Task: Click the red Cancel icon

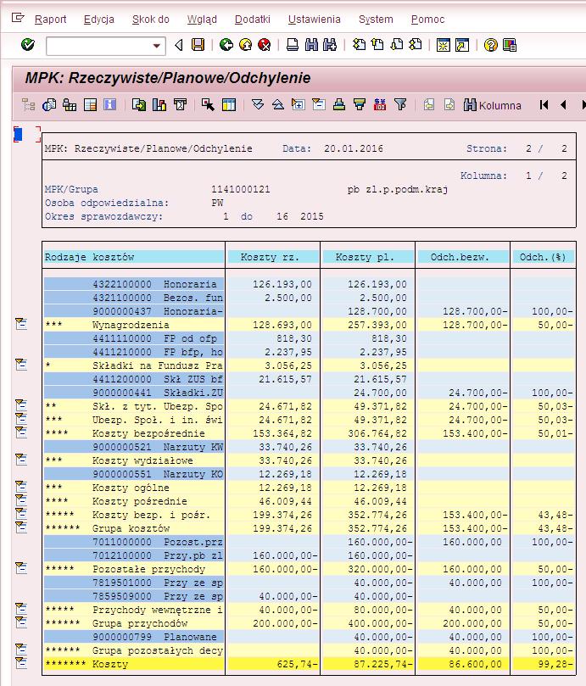Action: [265, 45]
